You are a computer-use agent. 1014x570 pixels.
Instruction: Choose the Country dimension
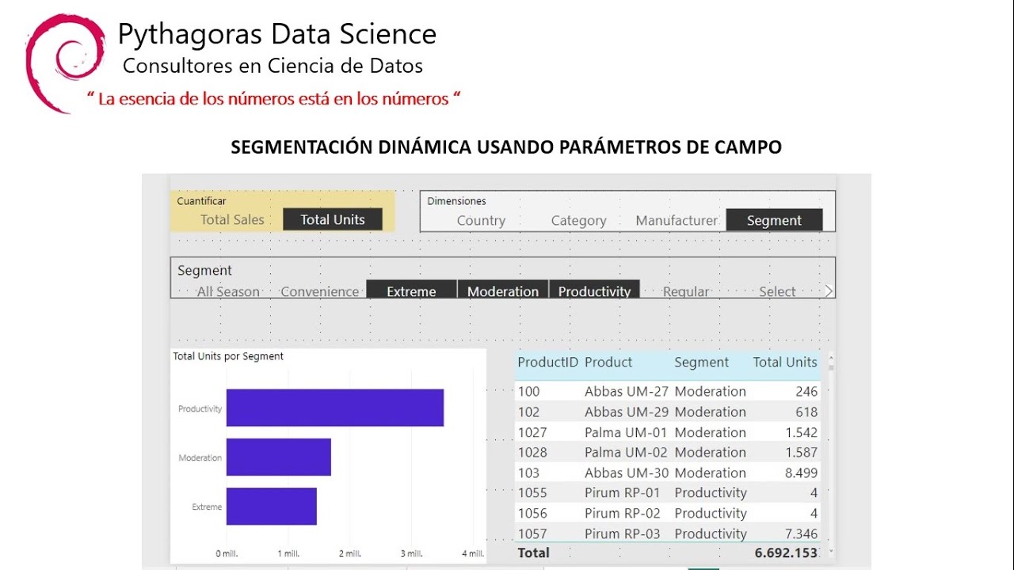click(481, 221)
